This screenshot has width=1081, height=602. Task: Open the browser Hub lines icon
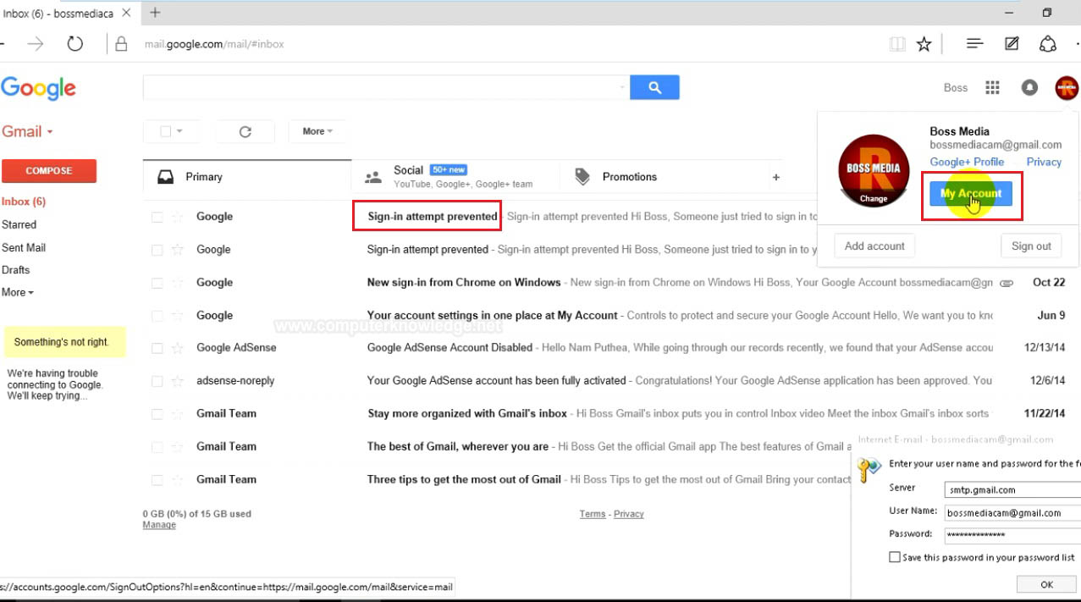975,44
